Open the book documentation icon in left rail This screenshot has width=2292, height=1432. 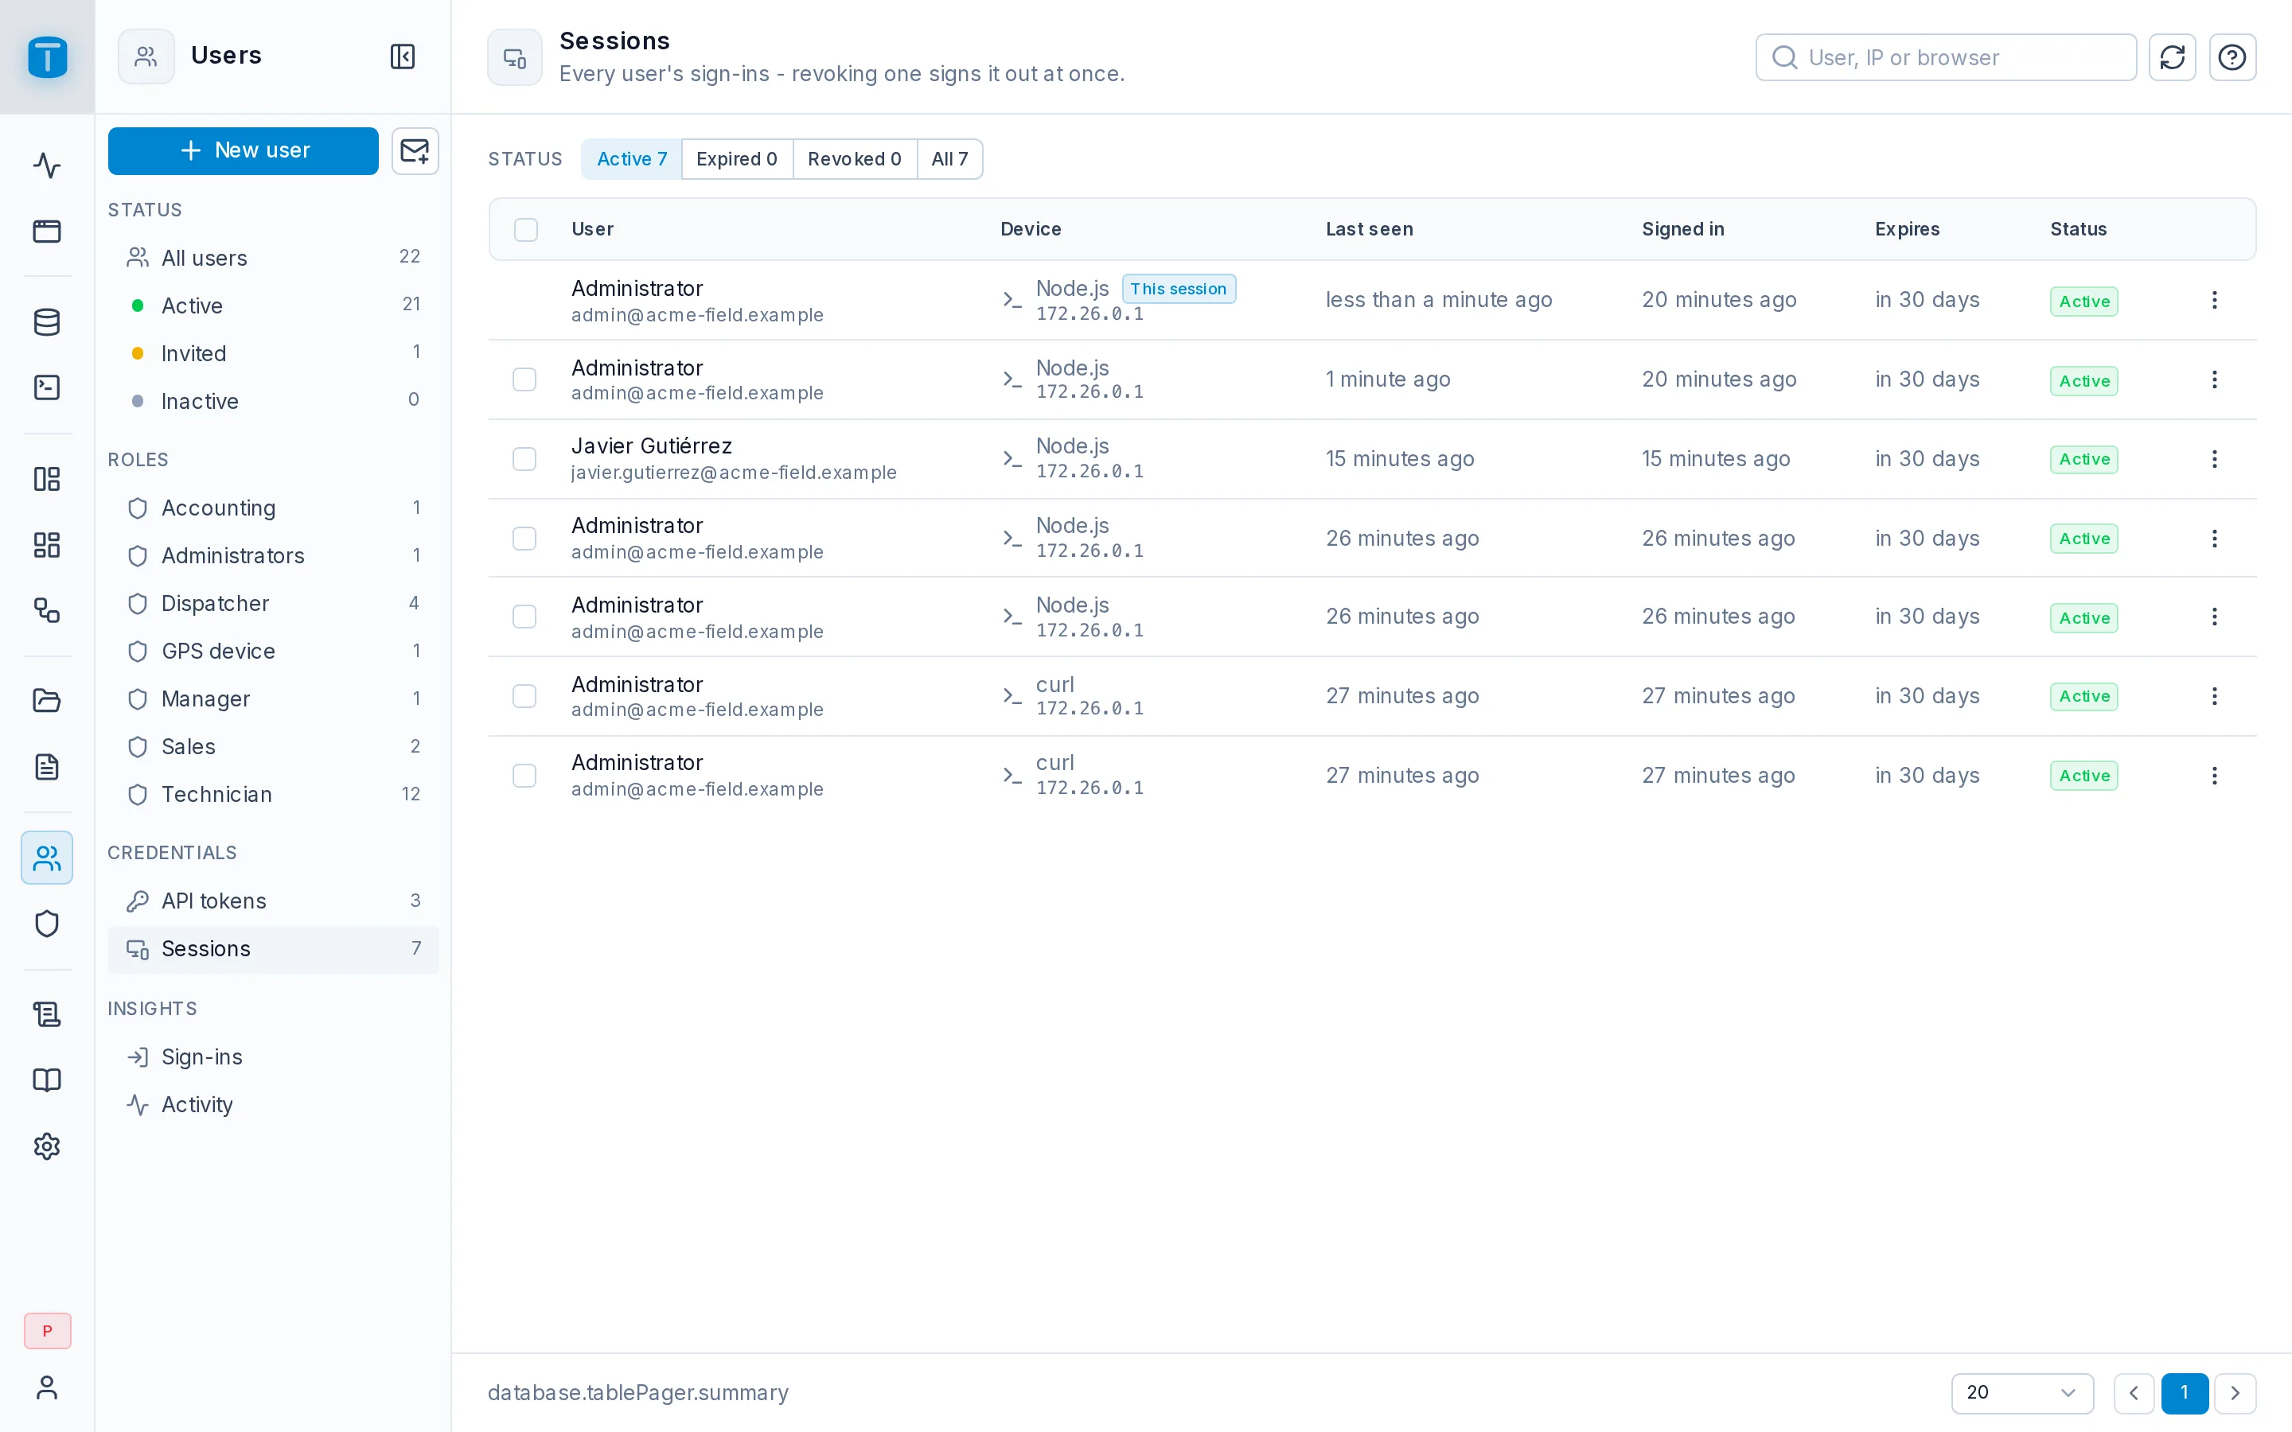click(46, 1080)
